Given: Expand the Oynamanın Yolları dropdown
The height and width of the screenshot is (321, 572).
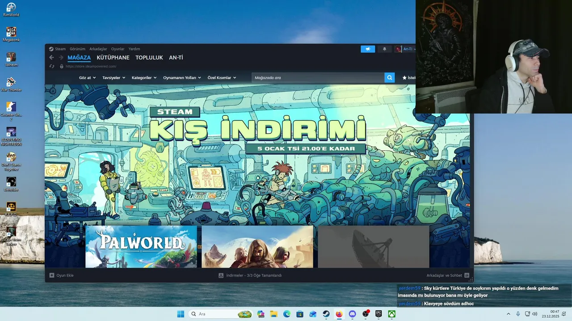Looking at the screenshot, I should coord(182,78).
